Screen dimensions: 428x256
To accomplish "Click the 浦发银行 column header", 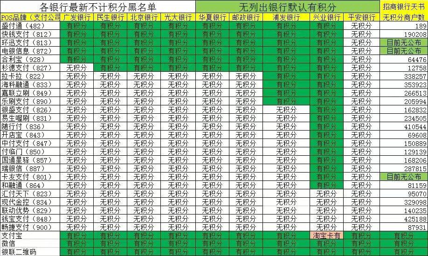I will (x=286, y=17).
